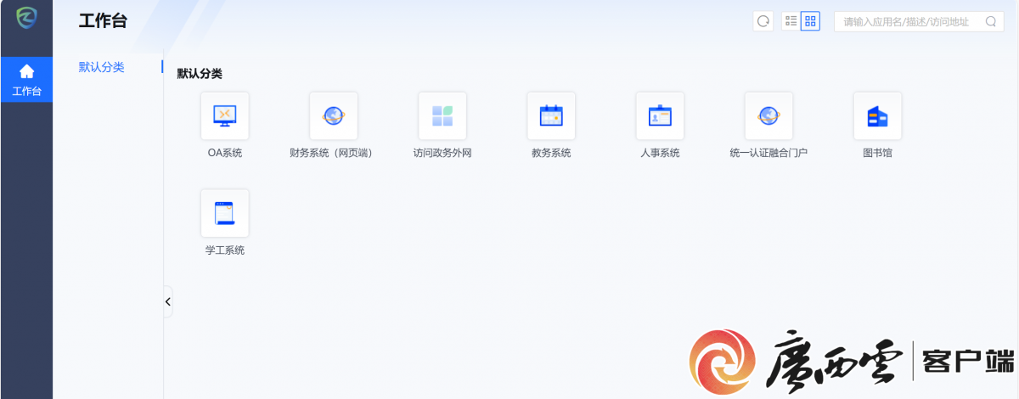Launch the 学工系统 app icon
The image size is (1019, 399).
coord(225,213)
